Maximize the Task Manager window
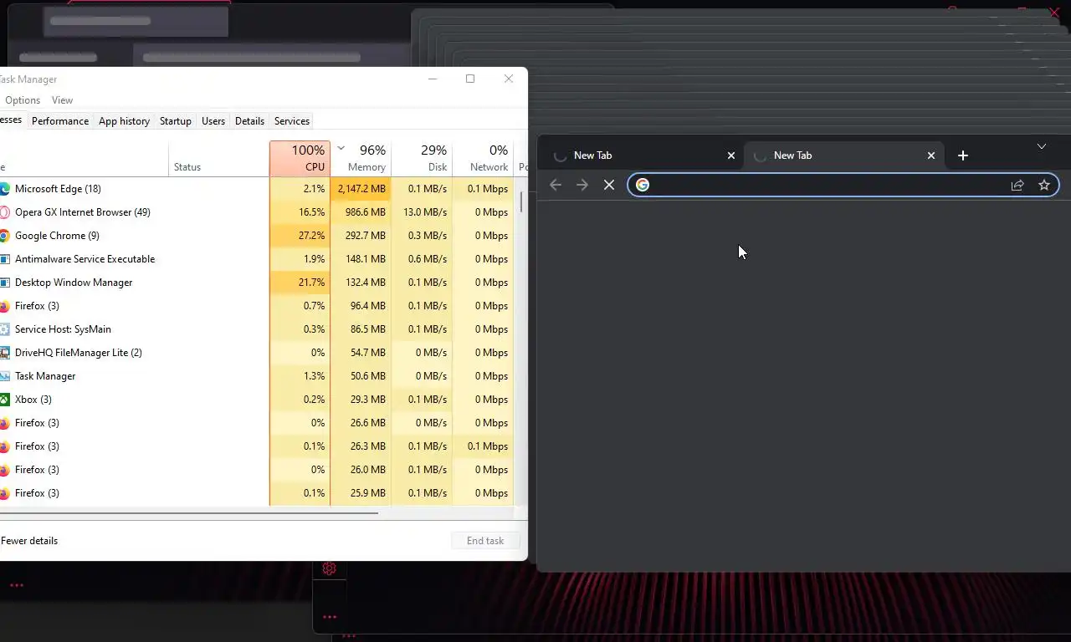This screenshot has width=1071, height=642. 470,79
